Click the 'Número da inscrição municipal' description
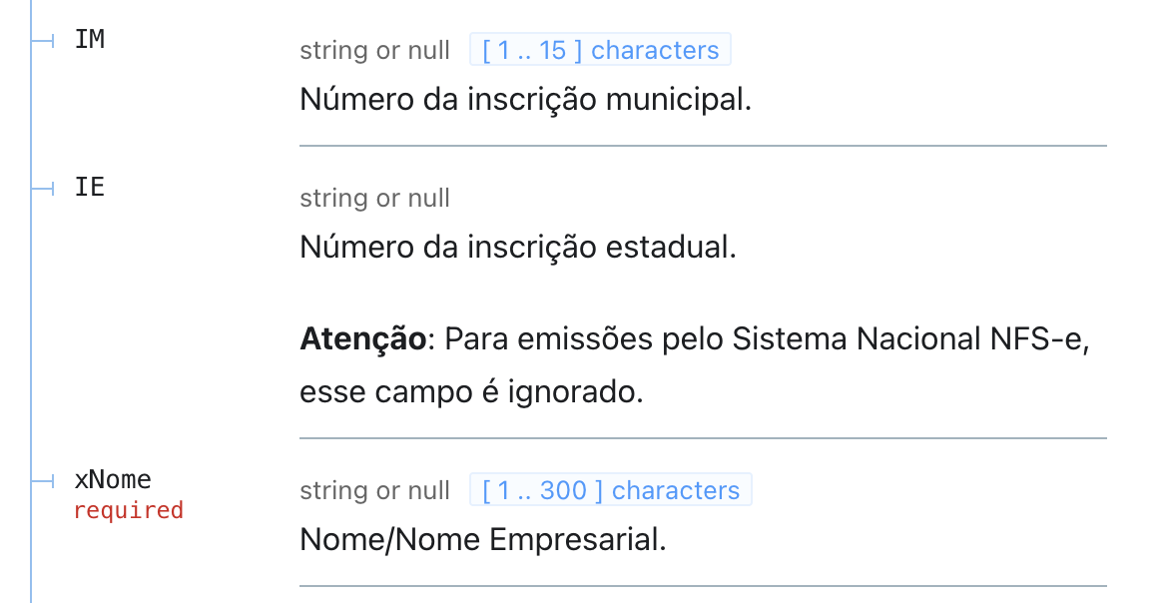 pyautogui.click(x=526, y=99)
